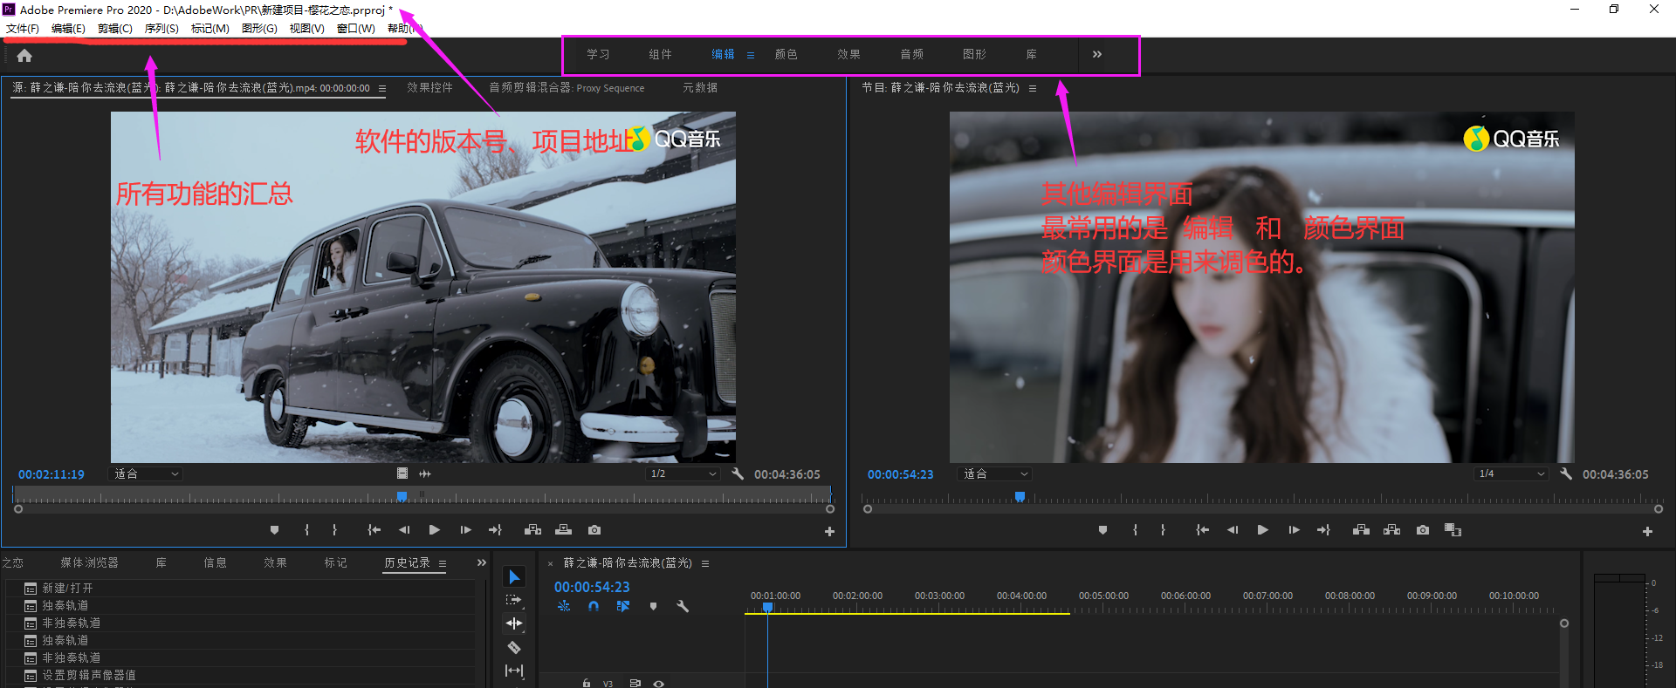This screenshot has height=688, width=1676.
Task: Export frame from Program monitor
Action: pos(1423,530)
